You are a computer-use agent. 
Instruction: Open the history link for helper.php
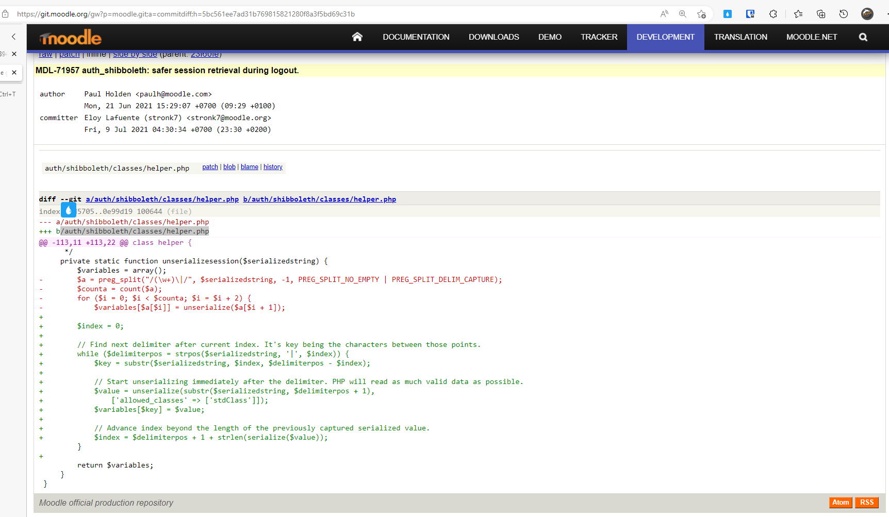[x=273, y=167]
